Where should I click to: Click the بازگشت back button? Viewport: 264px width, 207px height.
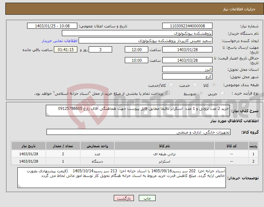coord(124,198)
